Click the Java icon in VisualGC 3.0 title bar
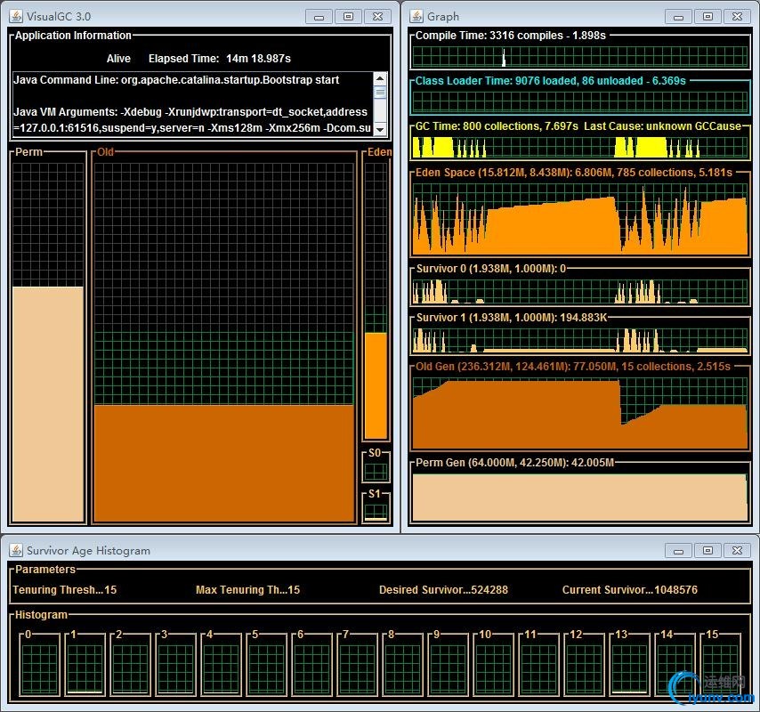The height and width of the screenshot is (712, 760). tap(16, 16)
